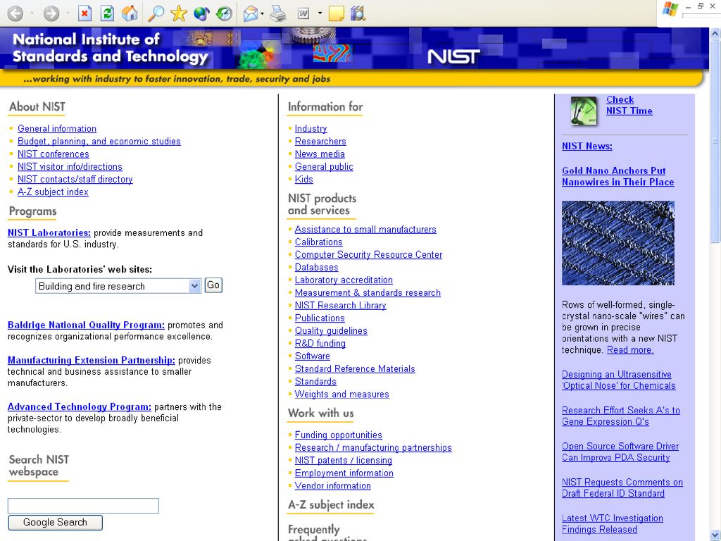Screen dimensions: 721x541
Task: Click the yellow note Discuss icon
Action: click(x=337, y=13)
